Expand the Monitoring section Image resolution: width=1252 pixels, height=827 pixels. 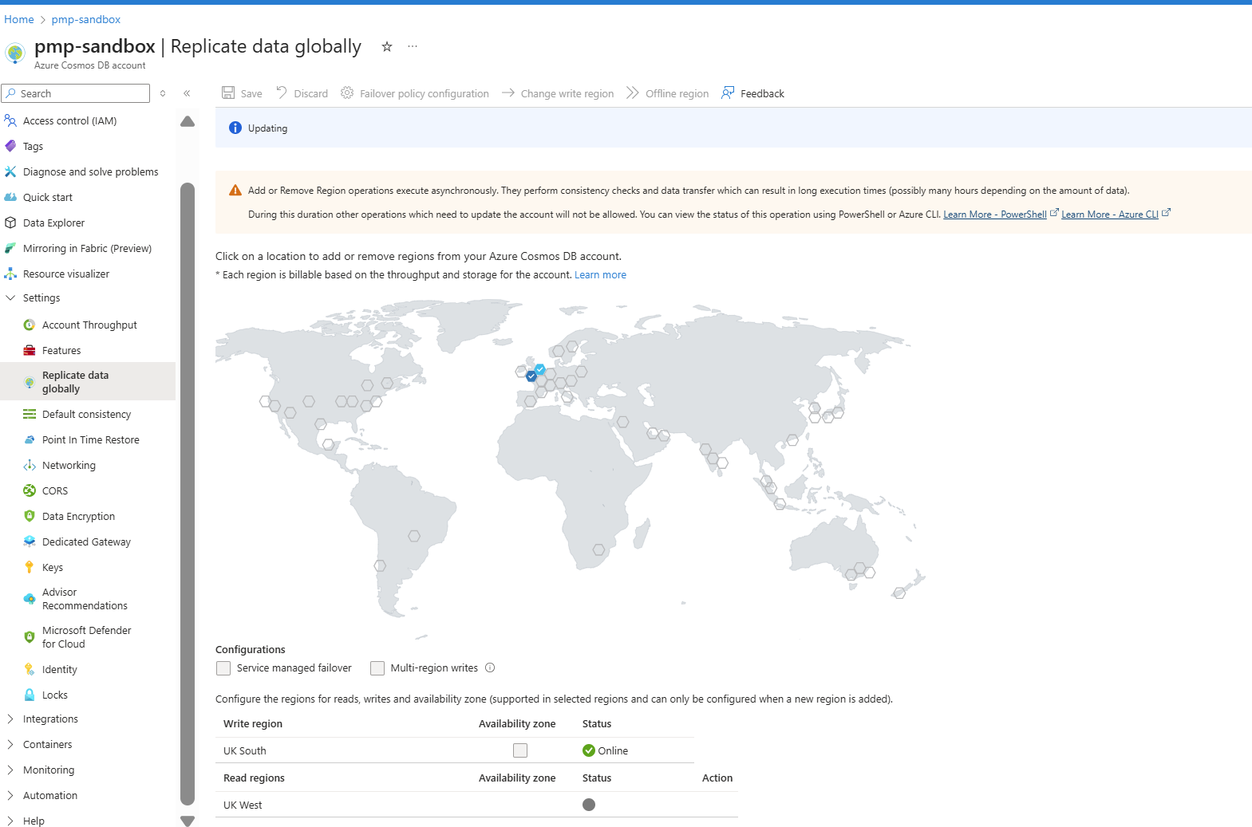click(x=10, y=770)
